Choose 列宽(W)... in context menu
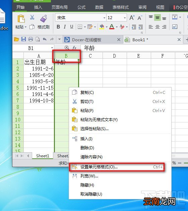Screen dimensions: 188x211 tap(120, 176)
